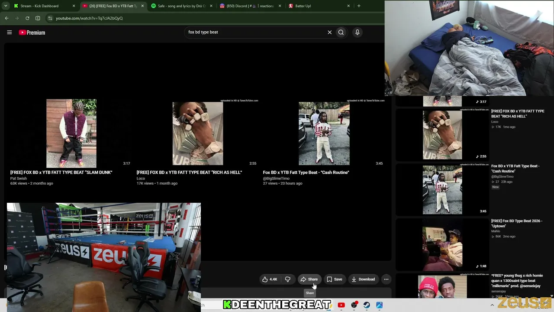554x312 pixels.
Task: Visit Pat Swish channel under SLAM DUNK
Action: tap(19, 179)
